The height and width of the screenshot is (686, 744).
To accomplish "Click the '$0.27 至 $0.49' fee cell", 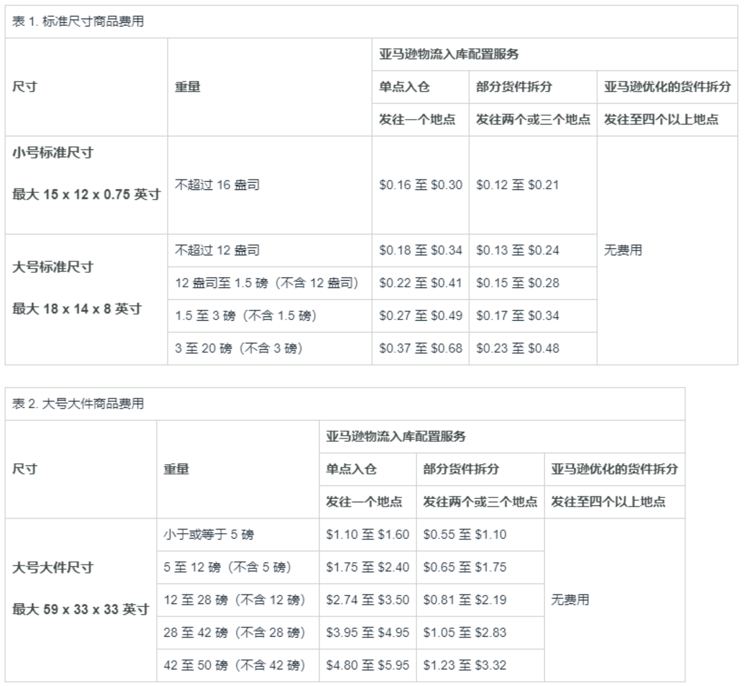I will pyautogui.click(x=420, y=315).
